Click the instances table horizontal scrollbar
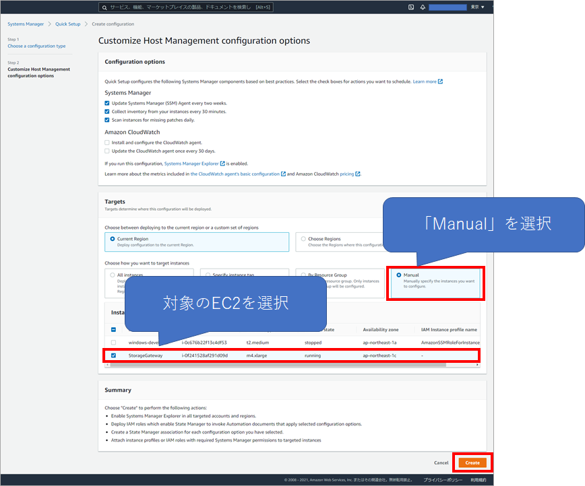This screenshot has height=486, width=585. click(278, 365)
